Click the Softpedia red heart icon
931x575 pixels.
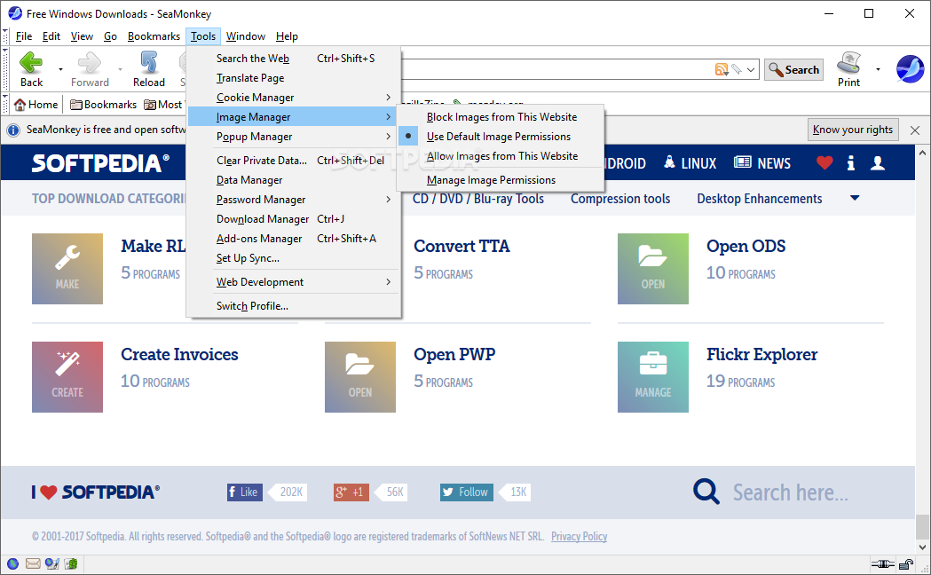[824, 162]
